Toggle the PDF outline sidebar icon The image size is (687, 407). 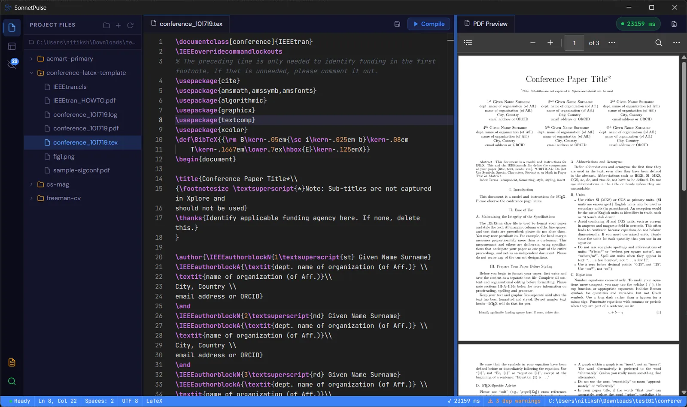(x=468, y=43)
